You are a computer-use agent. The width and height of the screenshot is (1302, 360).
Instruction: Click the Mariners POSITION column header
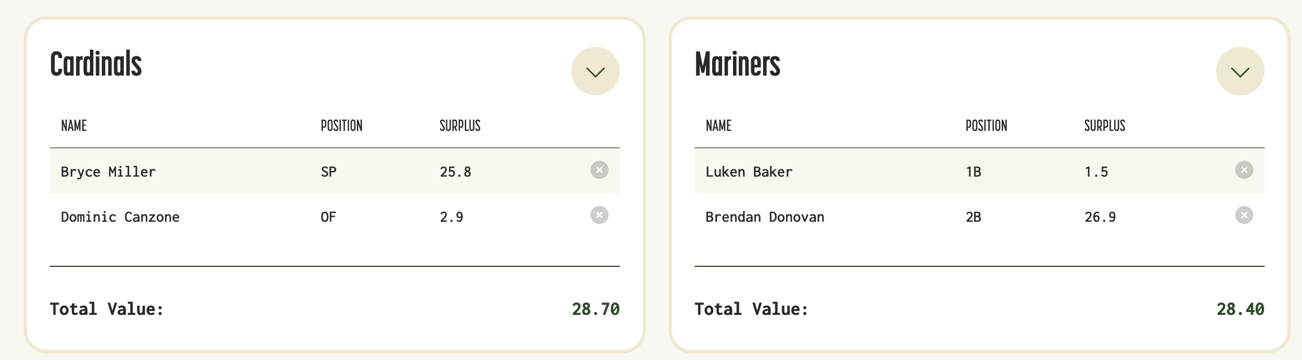coord(986,125)
